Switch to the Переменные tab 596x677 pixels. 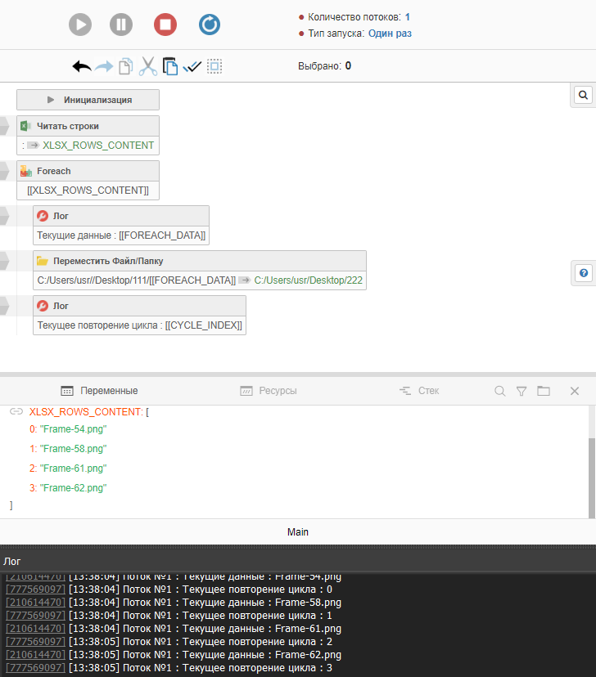[x=100, y=391]
